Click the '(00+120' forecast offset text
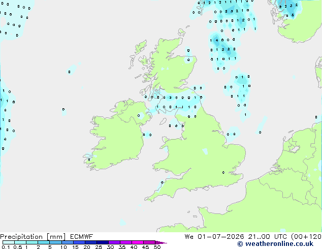The width and height of the screenshot is (322, 249). [306, 237]
